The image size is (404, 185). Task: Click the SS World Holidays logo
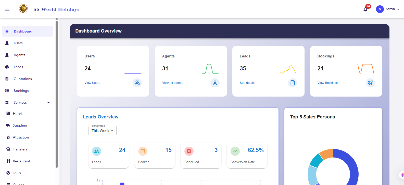(x=23, y=9)
